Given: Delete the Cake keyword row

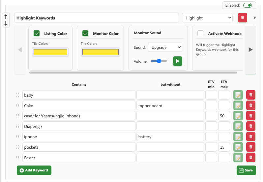Looking at the screenshot, I should point(250,106).
